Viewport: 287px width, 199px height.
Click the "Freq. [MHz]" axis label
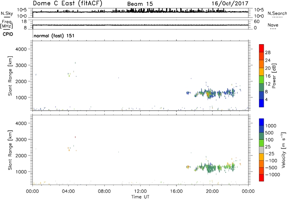click(7, 24)
